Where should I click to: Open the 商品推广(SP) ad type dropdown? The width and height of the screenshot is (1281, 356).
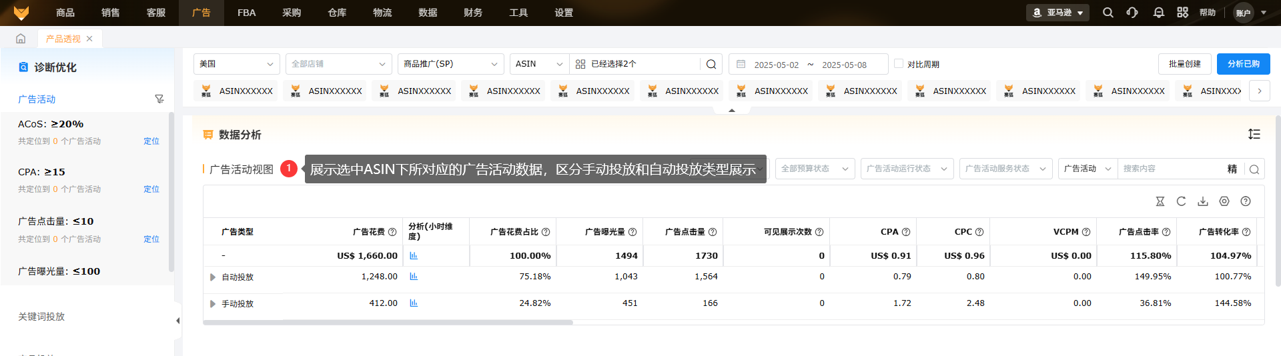tap(450, 64)
